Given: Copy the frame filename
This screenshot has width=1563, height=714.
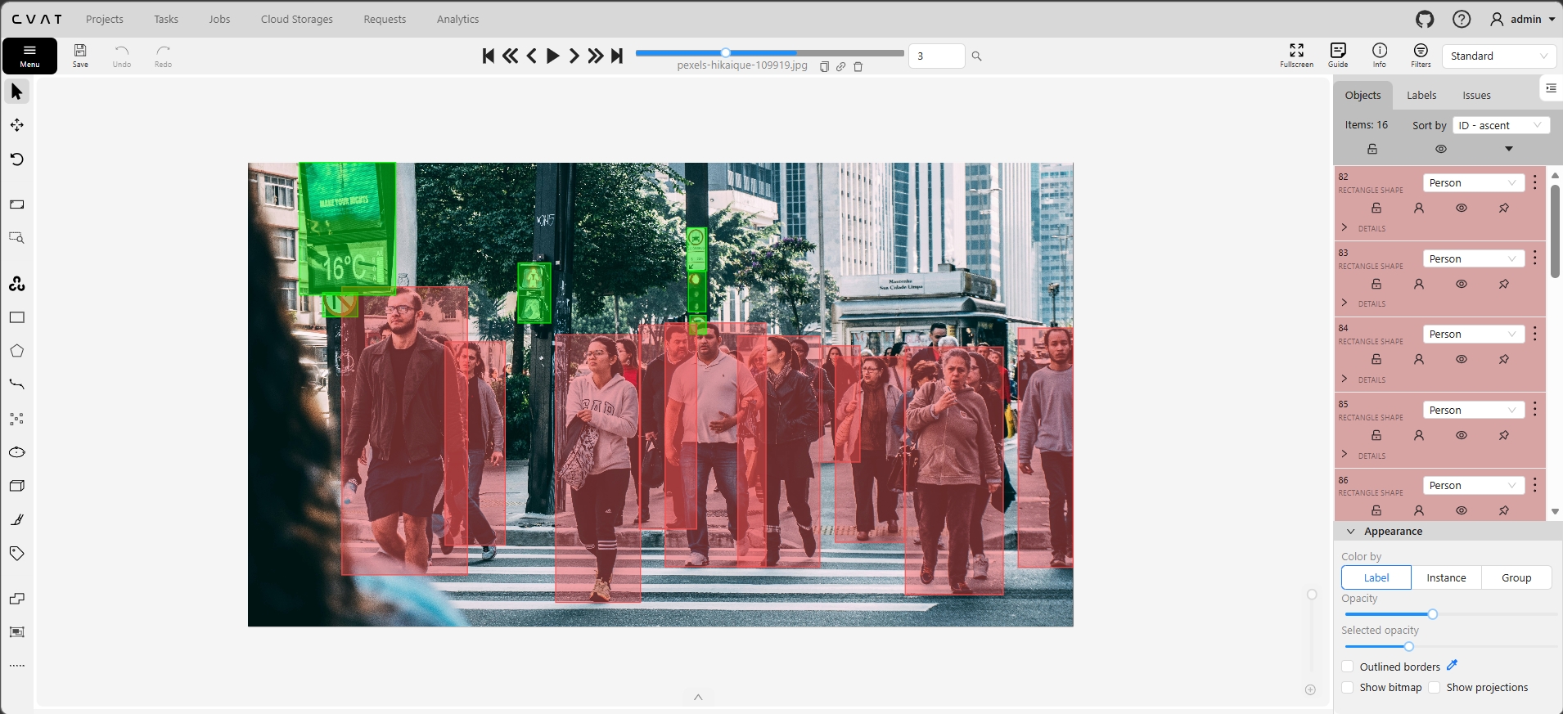Looking at the screenshot, I should click(x=824, y=66).
